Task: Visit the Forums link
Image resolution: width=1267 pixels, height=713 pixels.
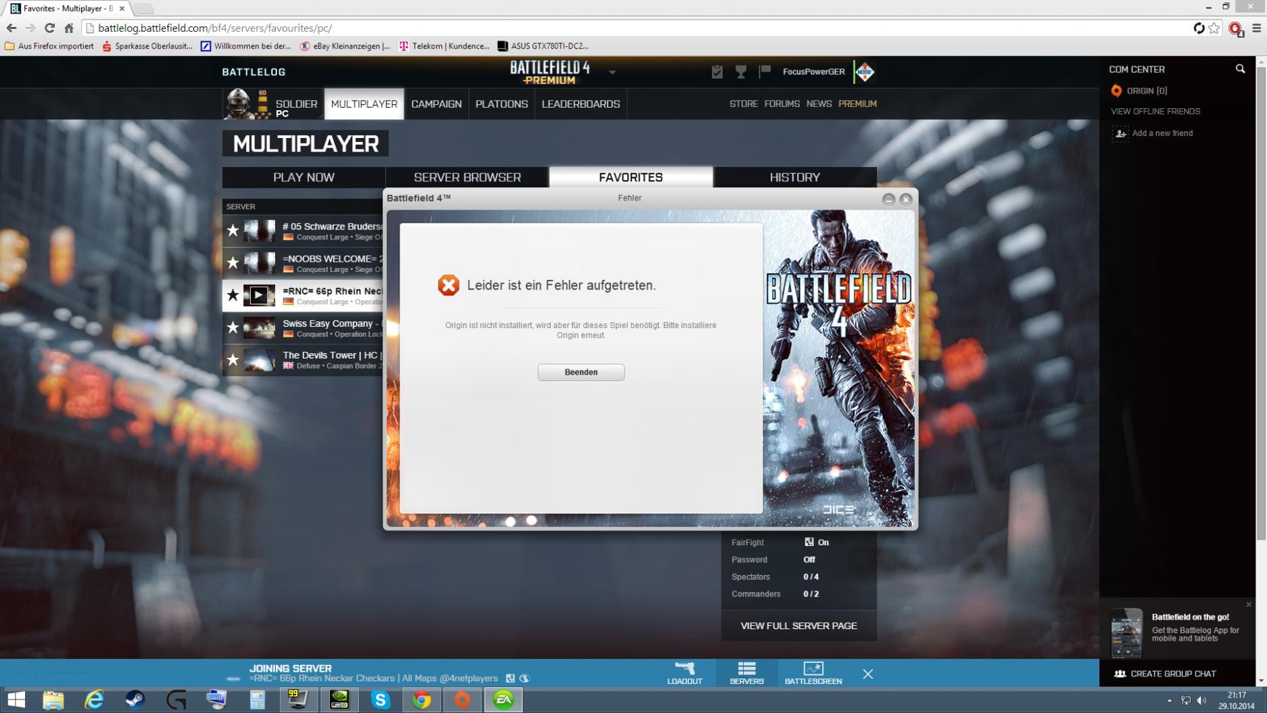Action: tap(782, 103)
